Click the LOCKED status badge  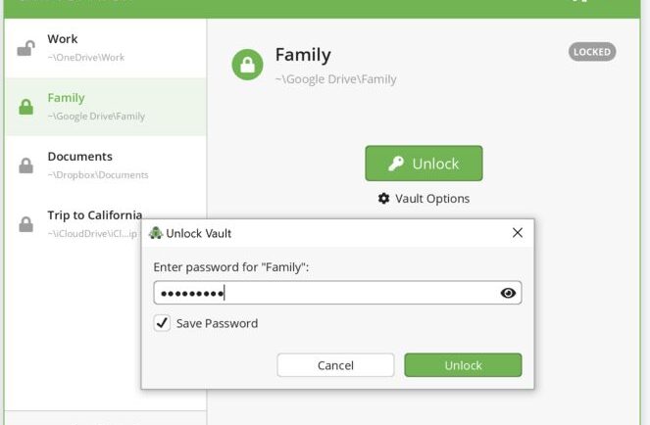click(x=592, y=52)
